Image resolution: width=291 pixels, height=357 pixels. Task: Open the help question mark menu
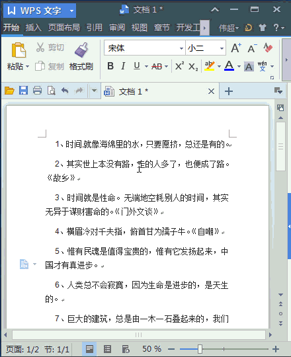(x=278, y=28)
